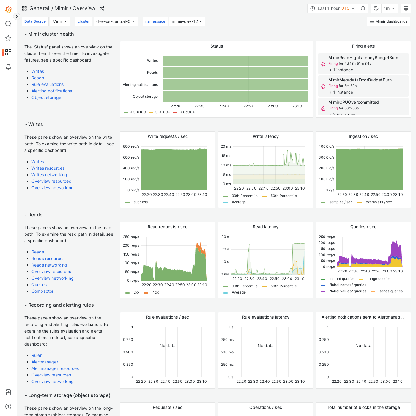Click the Alerting bell icon
The height and width of the screenshot is (416, 416).
click(x=8, y=67)
